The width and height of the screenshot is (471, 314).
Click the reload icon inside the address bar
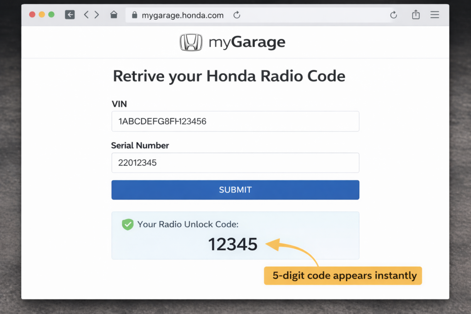click(x=236, y=15)
